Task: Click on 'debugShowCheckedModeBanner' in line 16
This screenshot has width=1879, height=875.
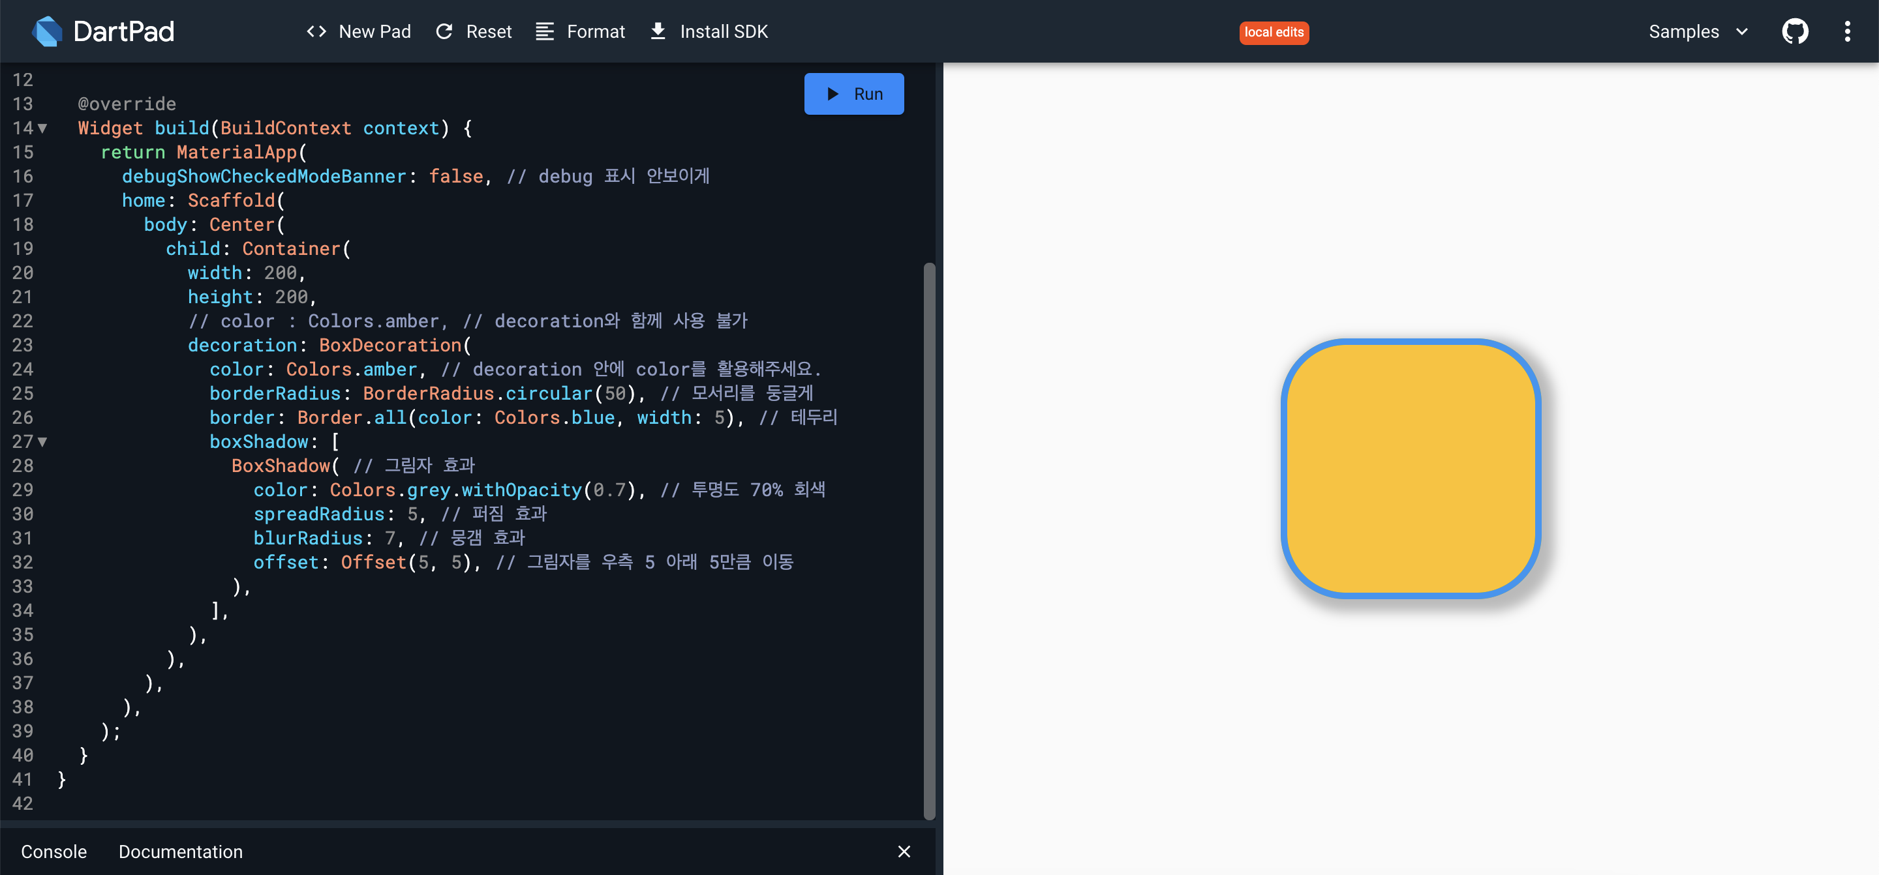Action: click(264, 177)
